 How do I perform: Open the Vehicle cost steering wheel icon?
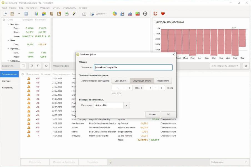145,14
